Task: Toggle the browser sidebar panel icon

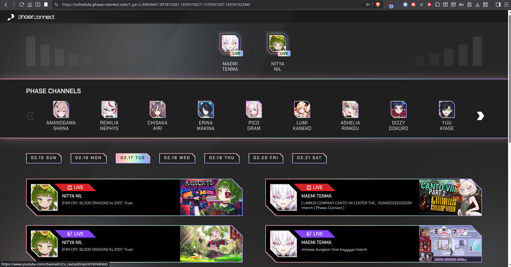Action: (x=498, y=5)
